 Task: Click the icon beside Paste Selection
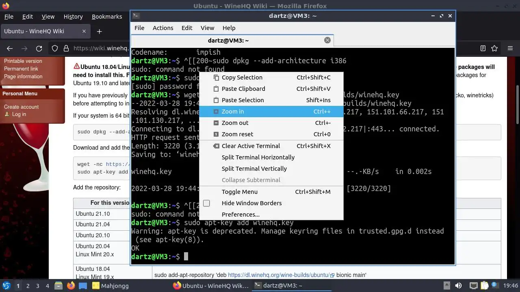(216, 100)
